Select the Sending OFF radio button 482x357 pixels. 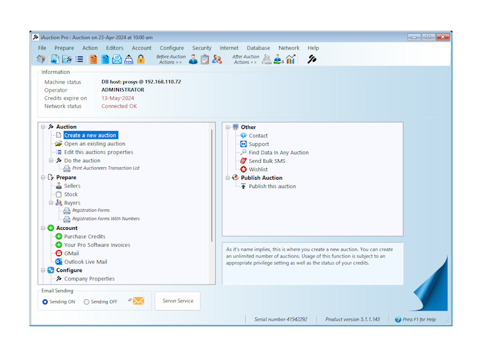[86, 302]
